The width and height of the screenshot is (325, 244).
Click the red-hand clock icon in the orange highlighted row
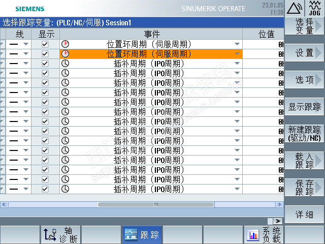[65, 54]
